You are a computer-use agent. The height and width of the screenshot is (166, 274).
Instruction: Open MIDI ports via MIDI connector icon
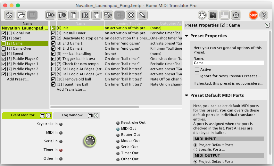point(202,15)
